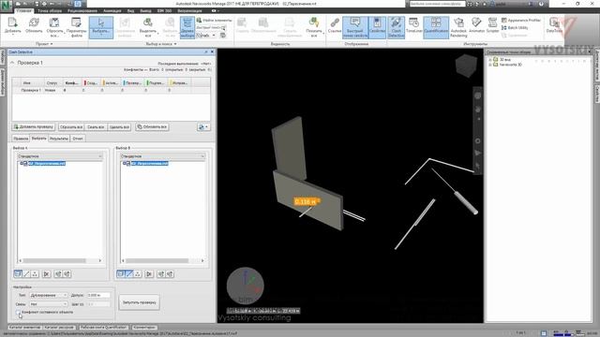
Task: Click the Запустить проверку (Run Test) button
Action: [140, 302]
